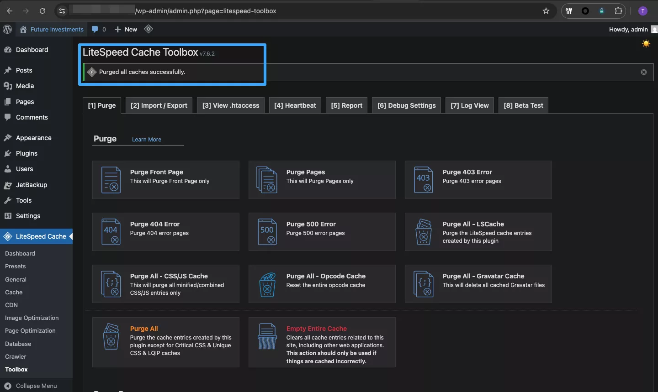Bookmark this page with the star icon

point(546,11)
